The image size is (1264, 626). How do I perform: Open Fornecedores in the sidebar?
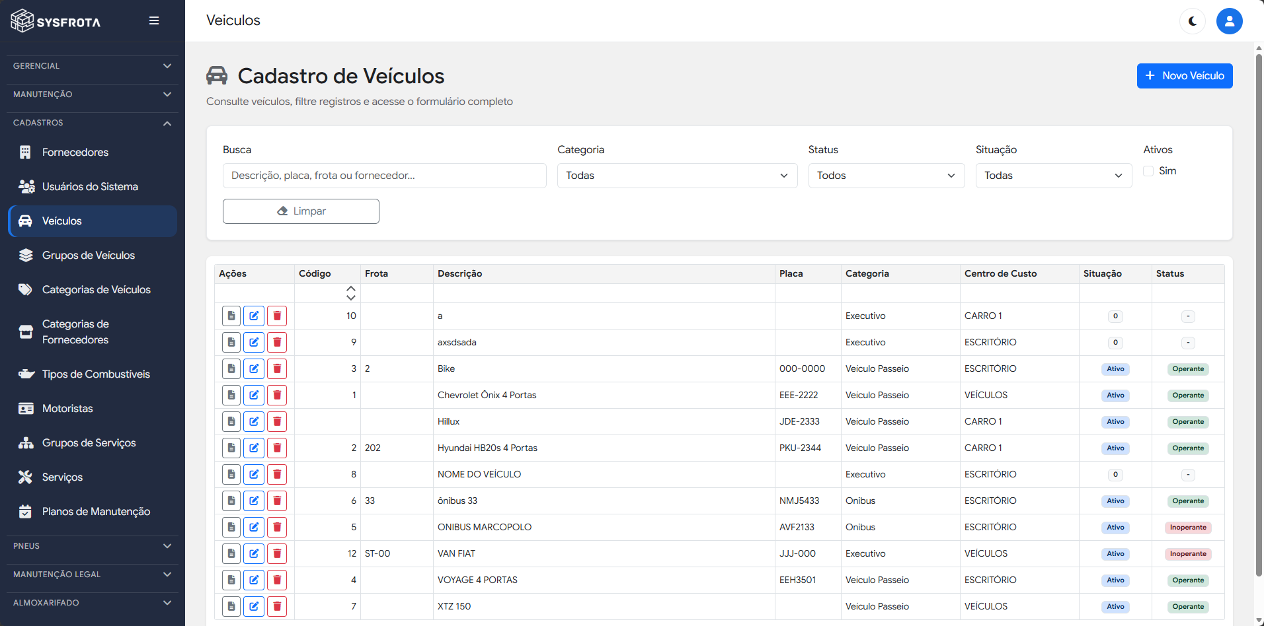pyautogui.click(x=93, y=153)
